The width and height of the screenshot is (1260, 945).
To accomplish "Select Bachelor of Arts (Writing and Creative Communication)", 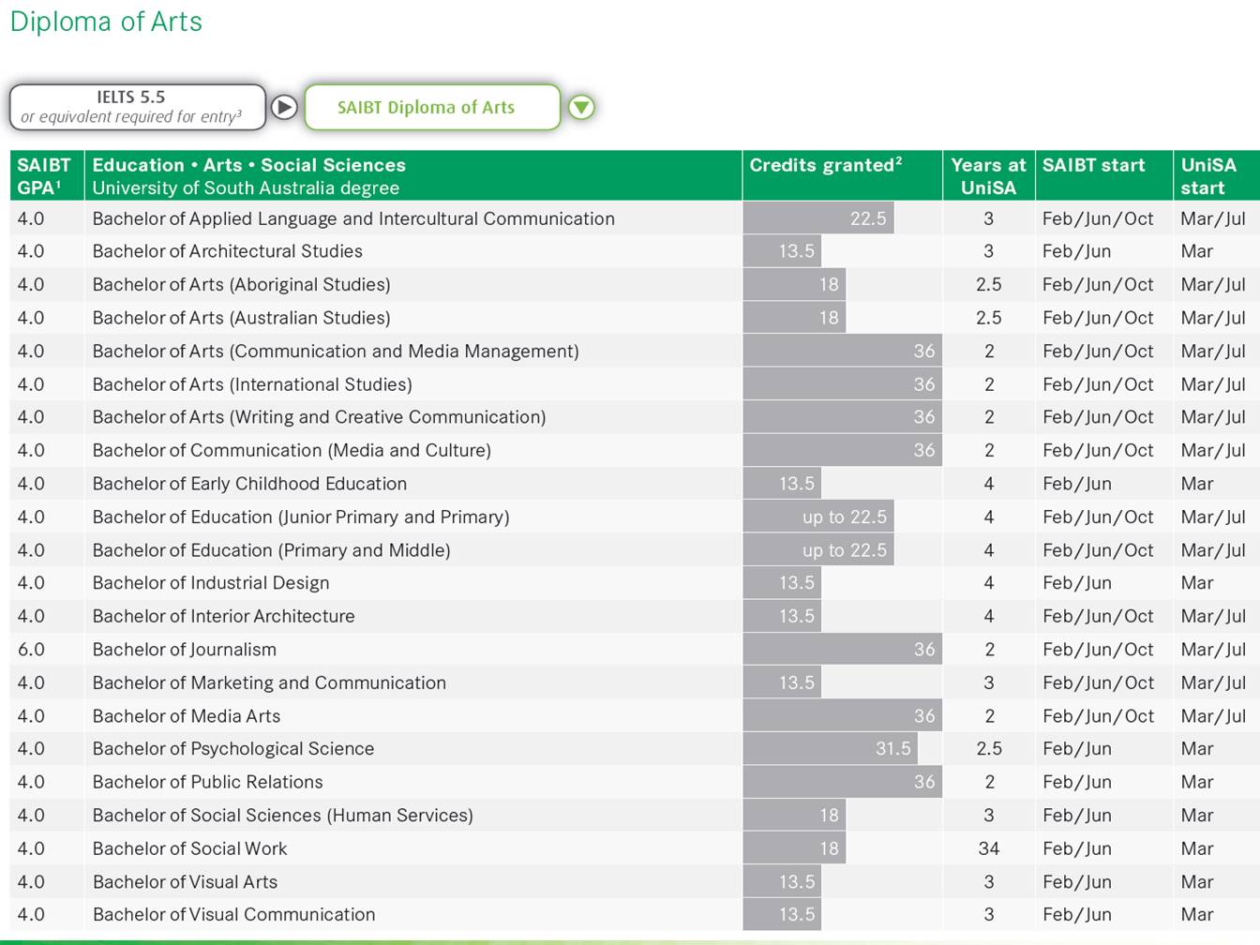I will tap(319, 417).
